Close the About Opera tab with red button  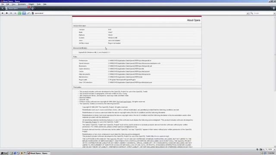[x=29, y=7]
